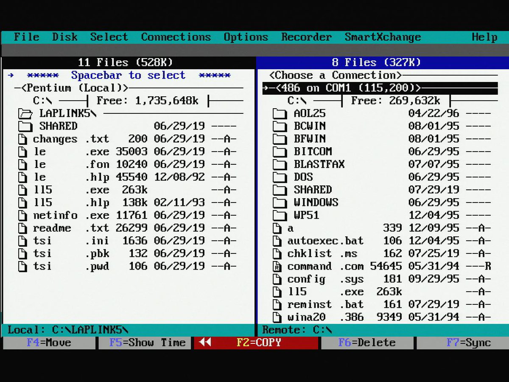Click the BFWIN folder icon
This screenshot has height=382, width=509.
pos(280,139)
